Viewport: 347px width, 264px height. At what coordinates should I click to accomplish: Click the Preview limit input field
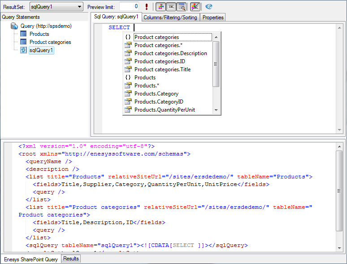click(129, 7)
